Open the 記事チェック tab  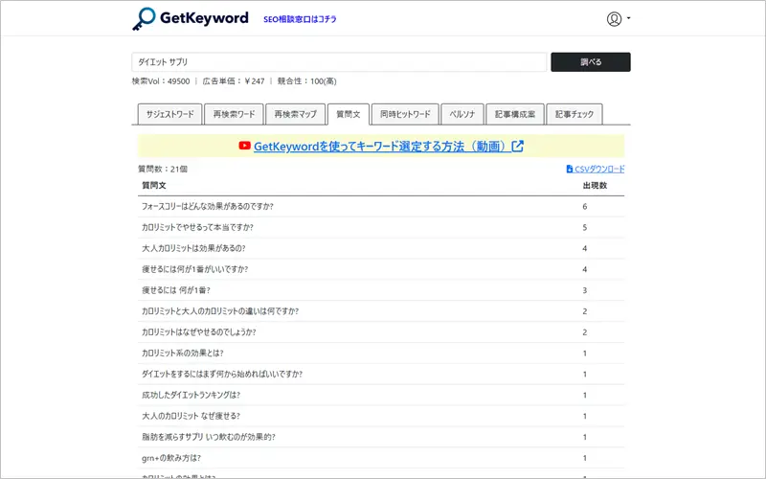click(x=574, y=114)
